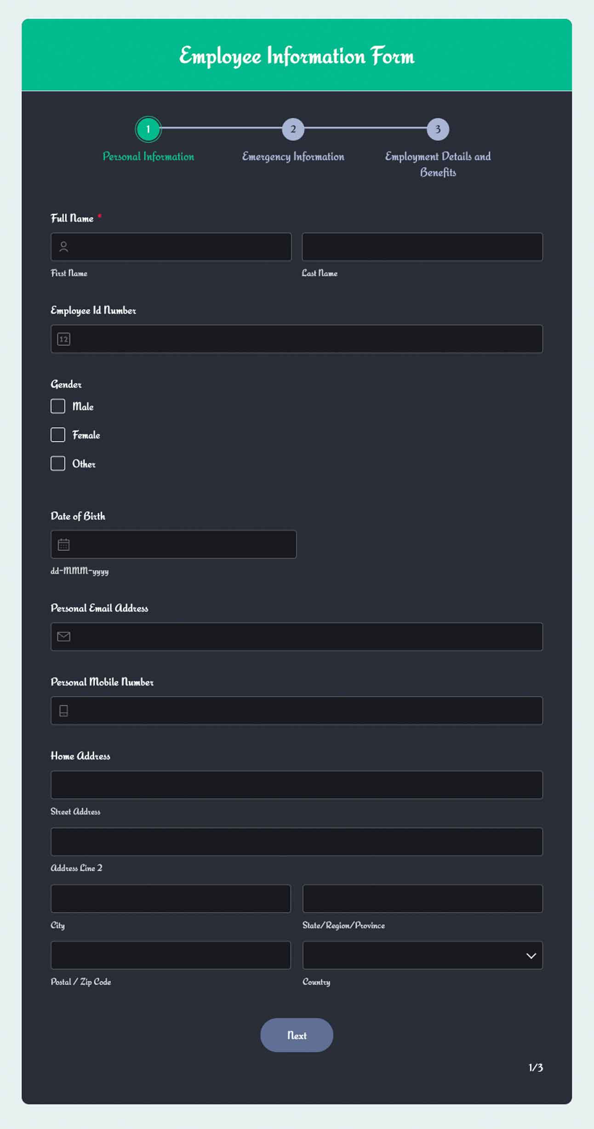594x1129 pixels.
Task: Click the Personal Information step label
Action: [148, 156]
